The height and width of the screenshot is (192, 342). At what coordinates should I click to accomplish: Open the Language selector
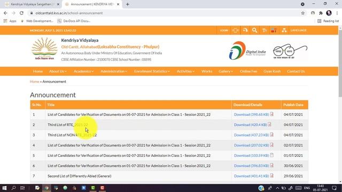tap(298, 30)
